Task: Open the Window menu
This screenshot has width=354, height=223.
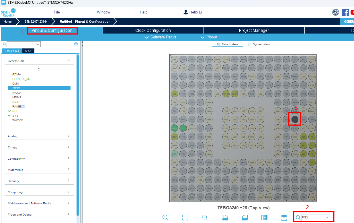Action: 103,12
